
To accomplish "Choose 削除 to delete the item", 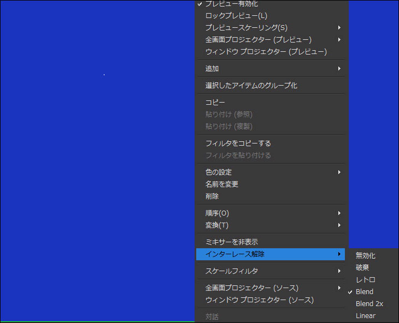I will [212, 196].
